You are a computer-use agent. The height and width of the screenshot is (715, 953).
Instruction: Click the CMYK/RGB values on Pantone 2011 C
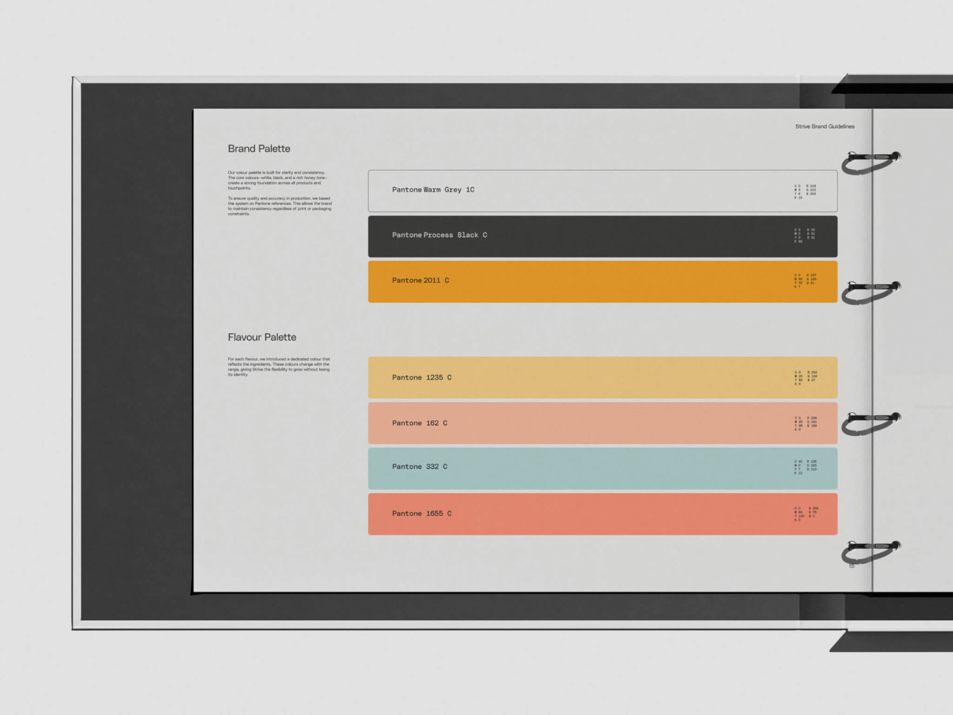(805, 281)
